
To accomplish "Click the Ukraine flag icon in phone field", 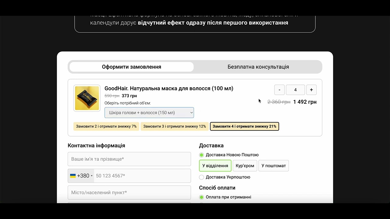I will (73, 176).
